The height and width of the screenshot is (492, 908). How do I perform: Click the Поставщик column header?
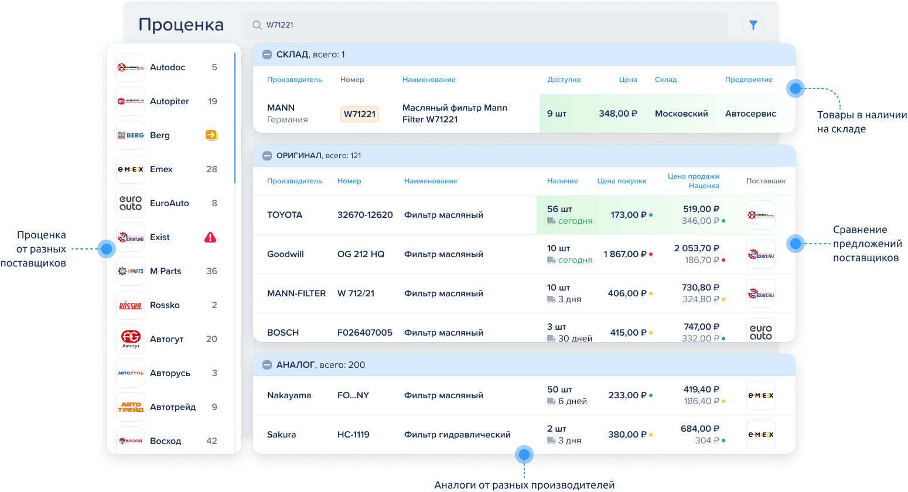coord(766,181)
